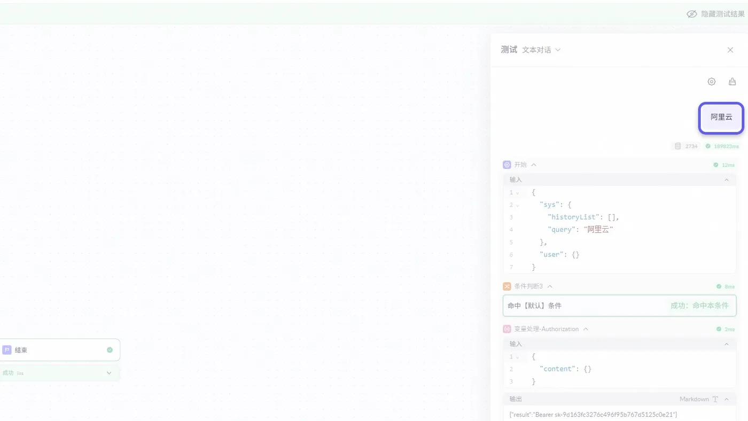Click the 测试 panel title

pyautogui.click(x=509, y=50)
